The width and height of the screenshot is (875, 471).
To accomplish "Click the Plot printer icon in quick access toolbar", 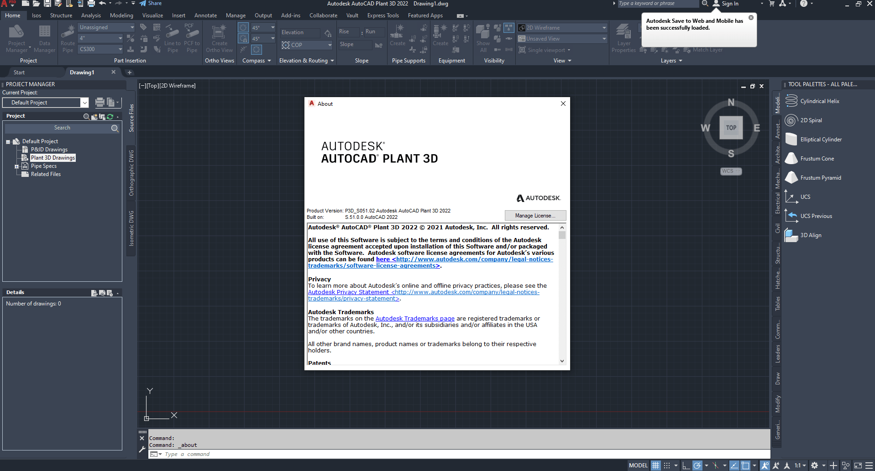I will pos(91,4).
